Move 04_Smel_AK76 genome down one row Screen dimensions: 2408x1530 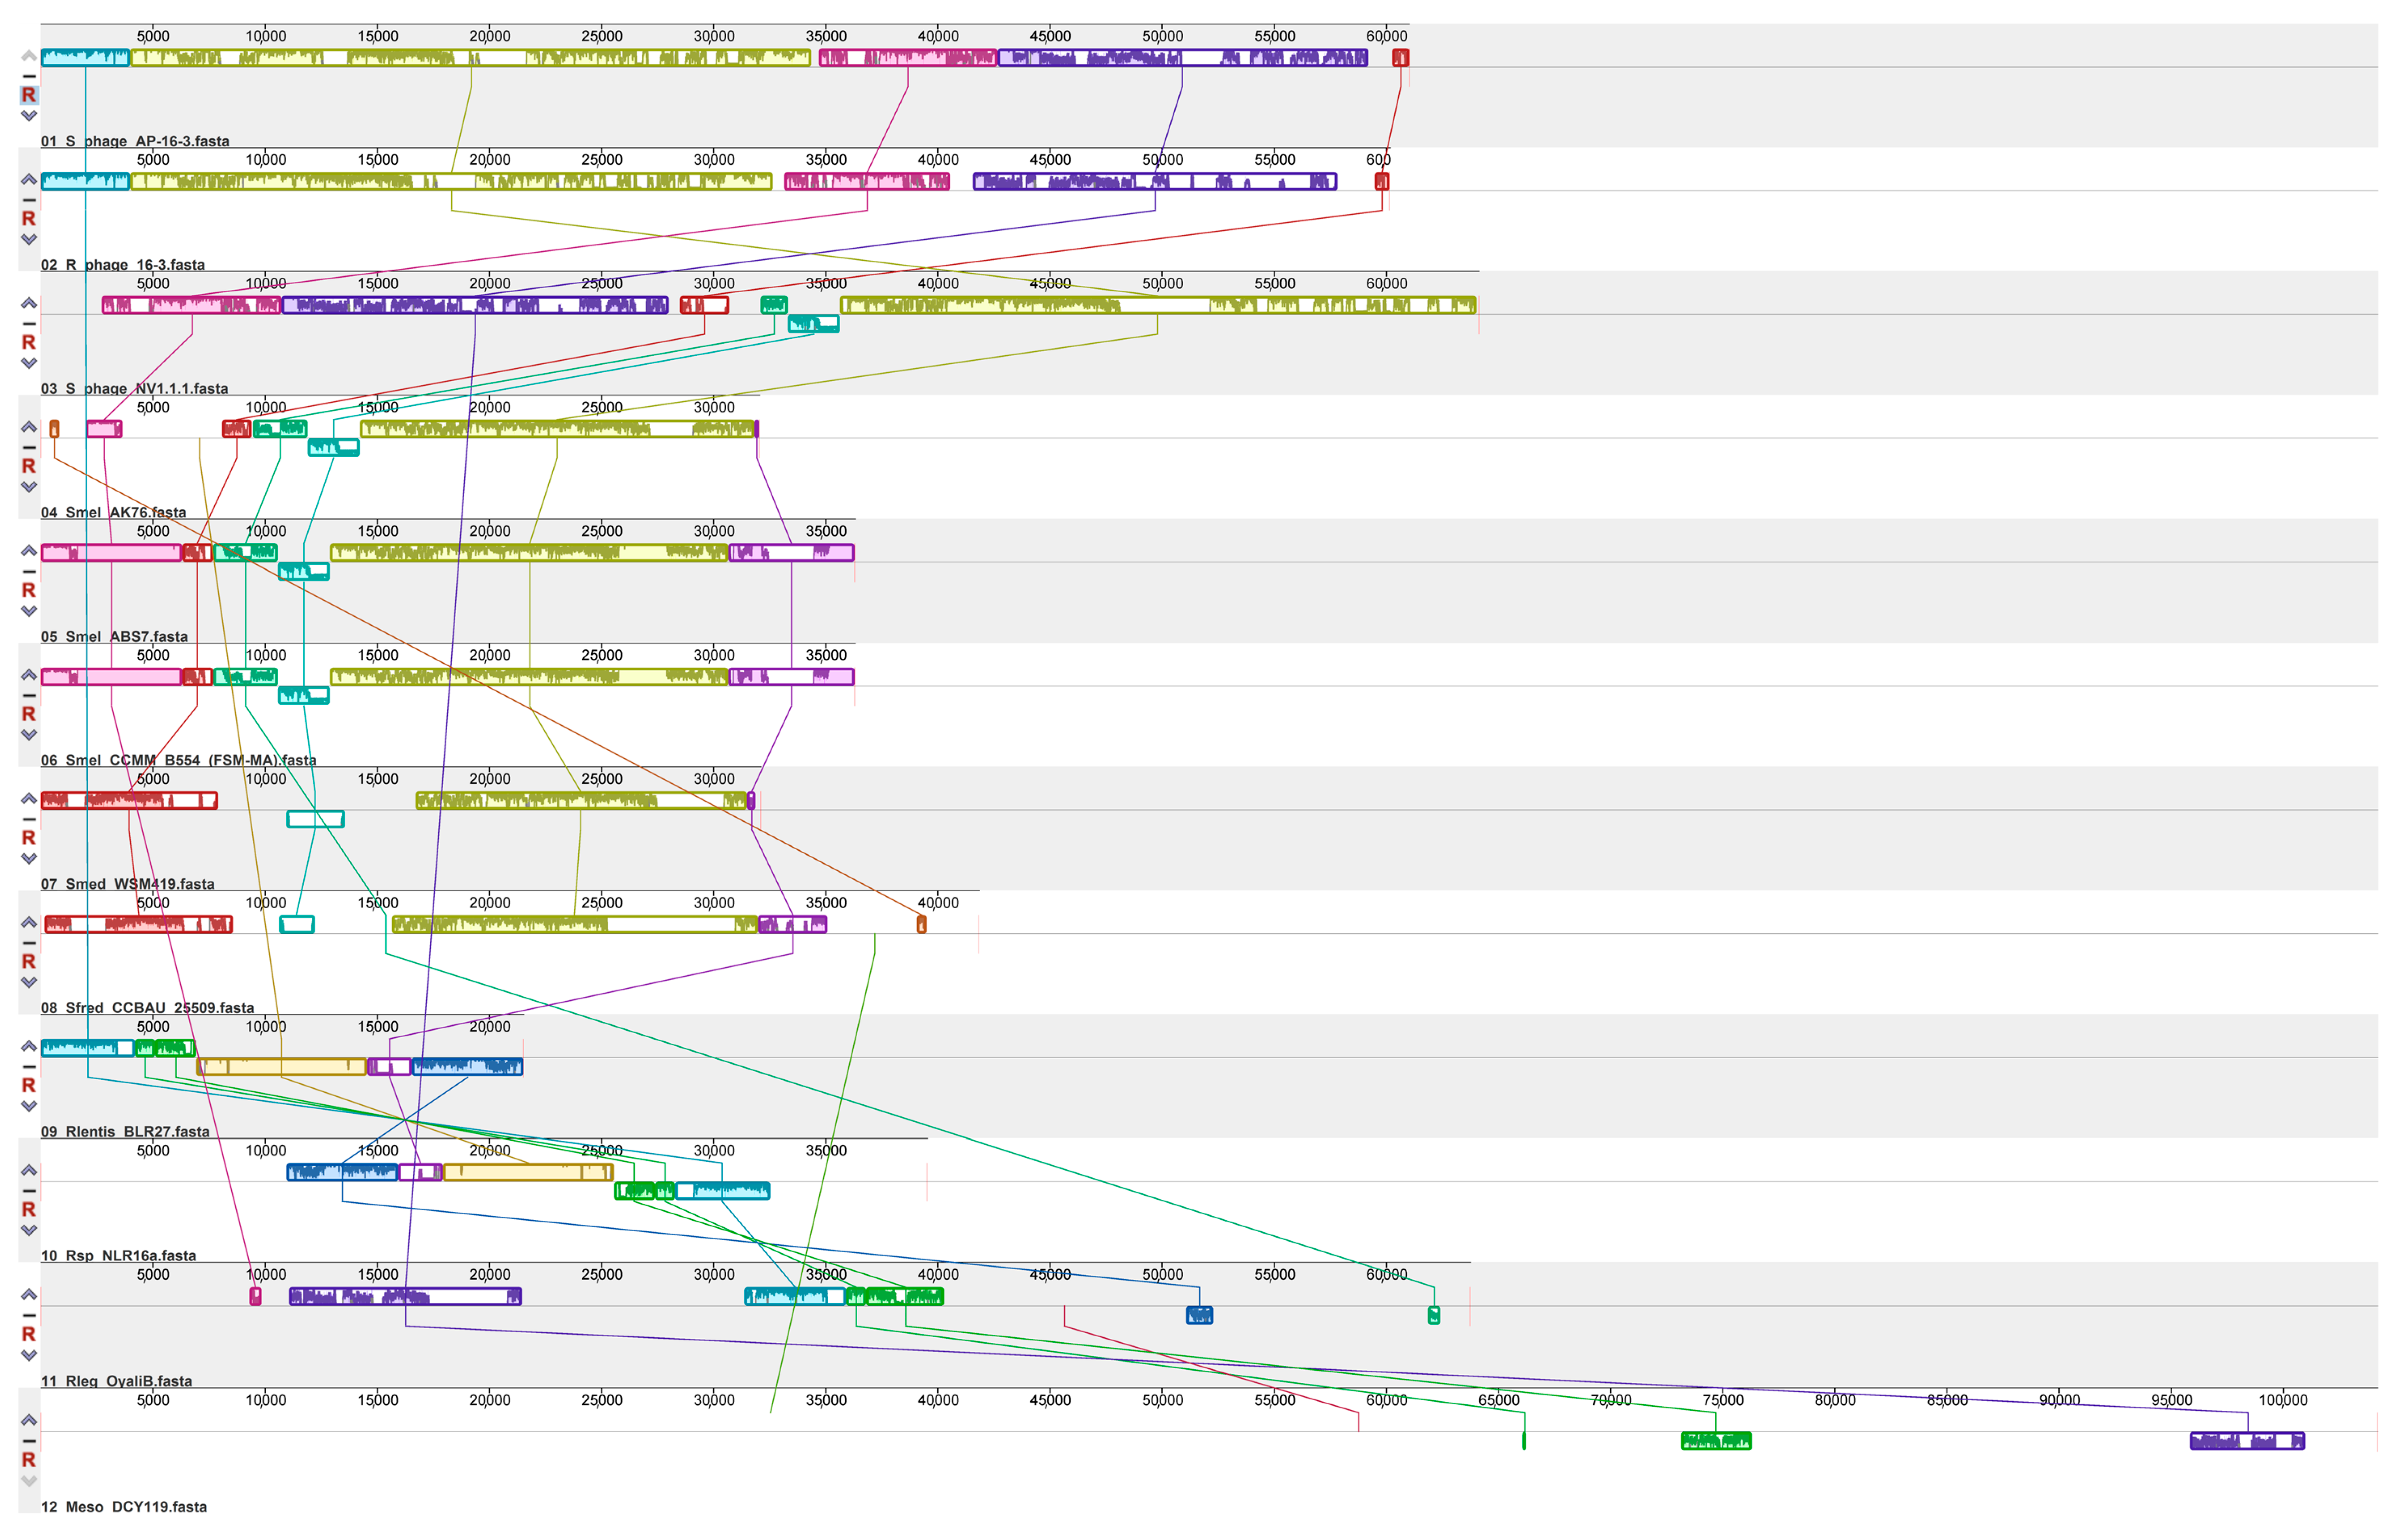tap(29, 487)
